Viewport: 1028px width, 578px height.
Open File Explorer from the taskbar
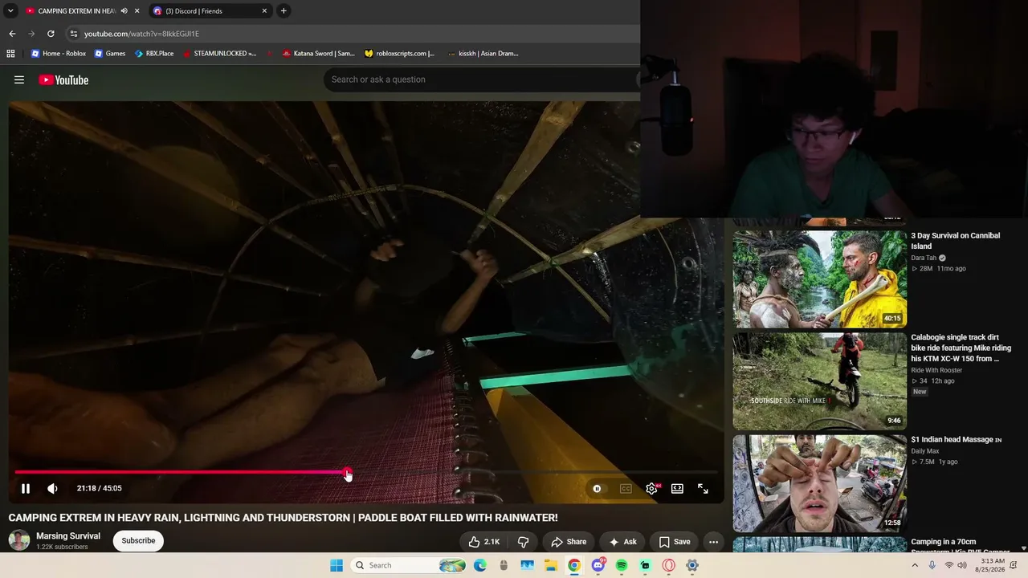coord(551,565)
